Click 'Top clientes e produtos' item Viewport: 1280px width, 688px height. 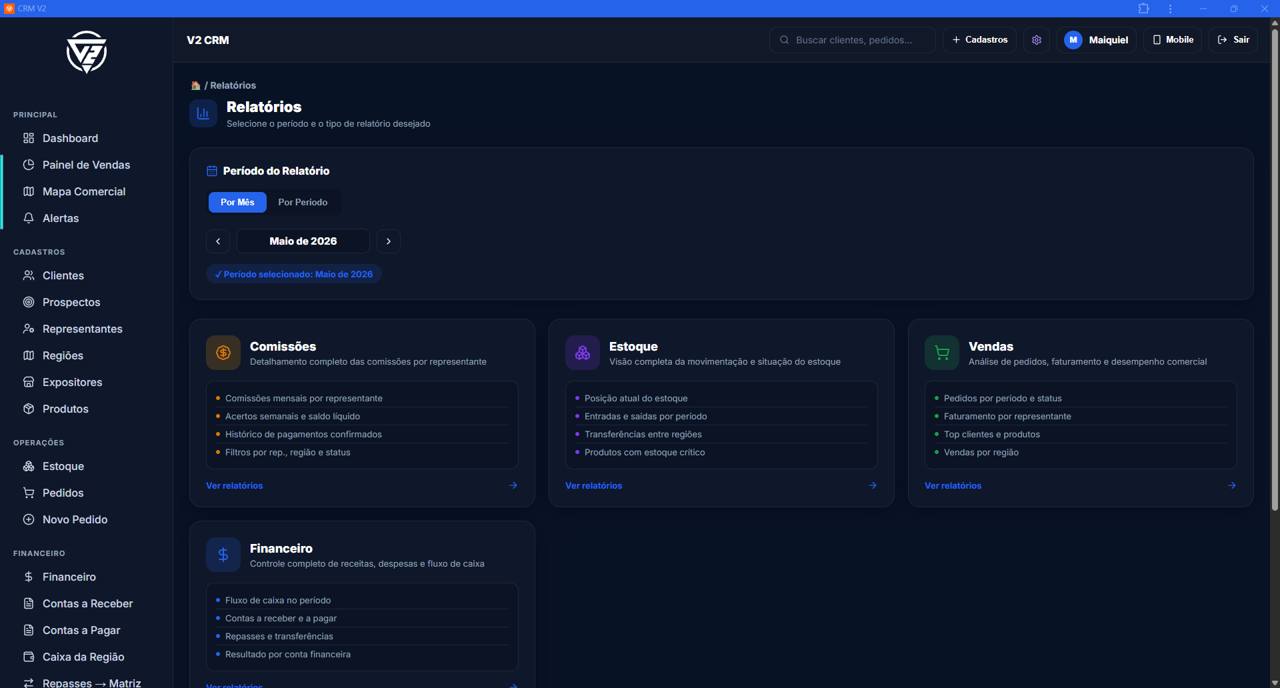point(992,434)
